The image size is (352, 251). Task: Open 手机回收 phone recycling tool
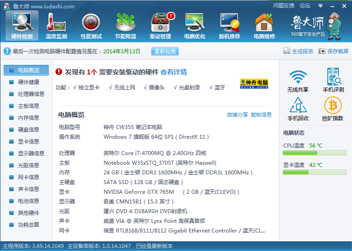(x=298, y=109)
